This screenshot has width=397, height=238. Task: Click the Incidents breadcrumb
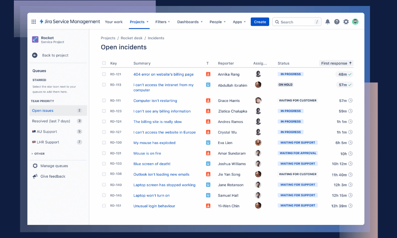tap(156, 38)
